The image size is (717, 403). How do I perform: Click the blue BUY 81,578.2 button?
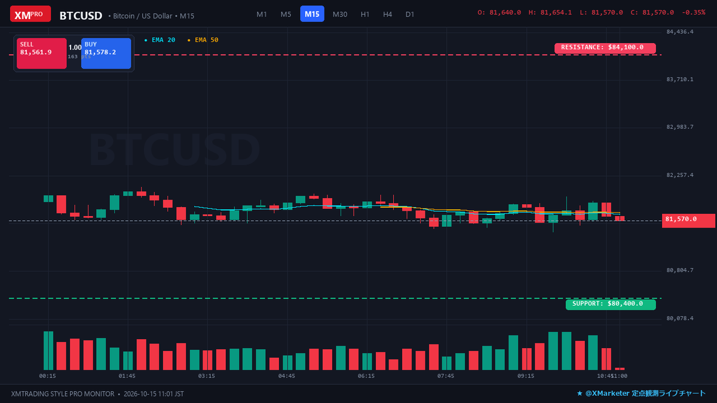pyautogui.click(x=106, y=53)
